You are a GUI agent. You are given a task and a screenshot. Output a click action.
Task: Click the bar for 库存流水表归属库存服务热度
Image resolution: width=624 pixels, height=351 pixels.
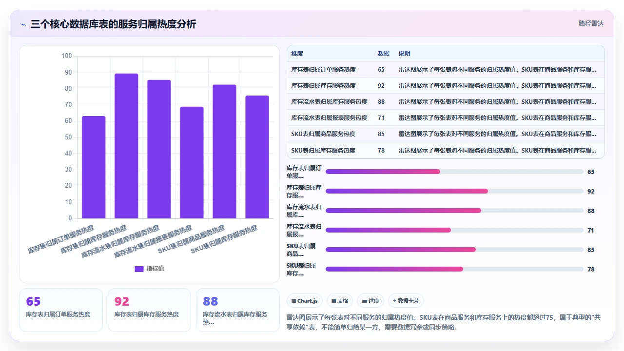tap(159, 149)
